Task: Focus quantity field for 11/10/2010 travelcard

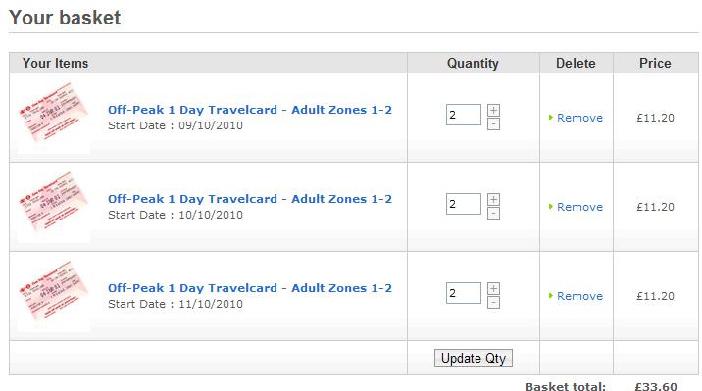Action: click(464, 293)
